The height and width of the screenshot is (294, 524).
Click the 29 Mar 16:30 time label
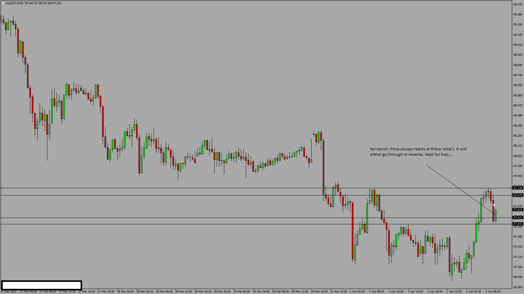coord(319,292)
